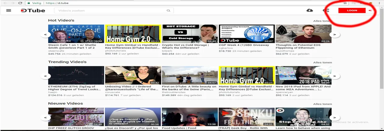The image size is (384, 131).
Task: Open title First on DTube: A little beauty
Action: [x=189, y=88]
